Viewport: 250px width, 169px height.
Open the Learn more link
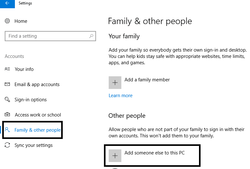click(x=120, y=96)
